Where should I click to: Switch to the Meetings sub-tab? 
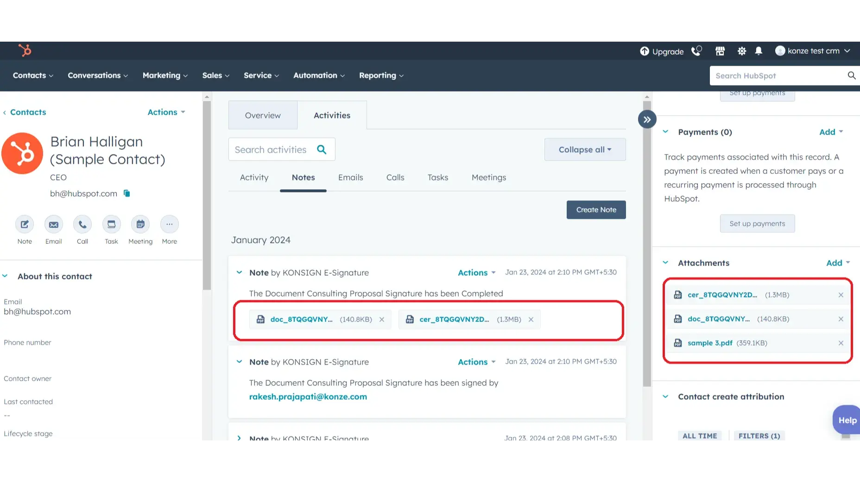coord(489,178)
